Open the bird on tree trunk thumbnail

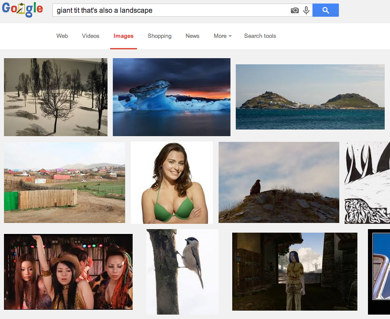click(182, 272)
